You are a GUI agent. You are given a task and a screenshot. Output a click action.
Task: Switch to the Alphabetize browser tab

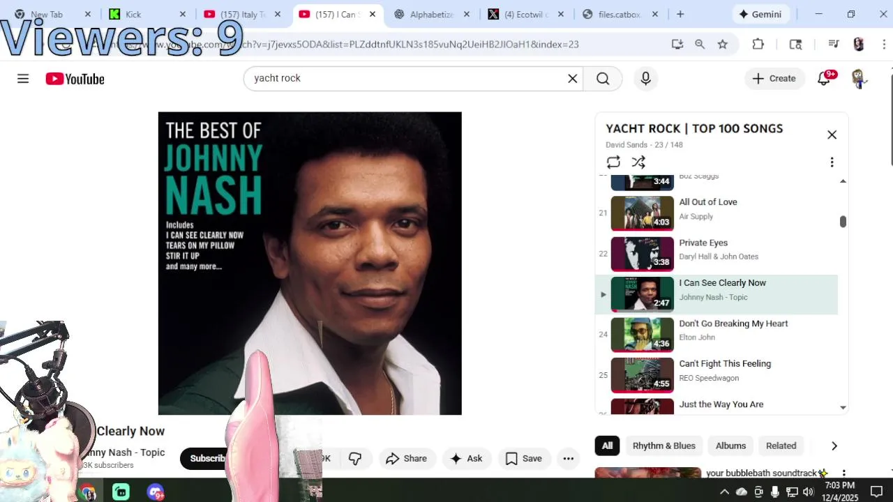[x=432, y=14]
